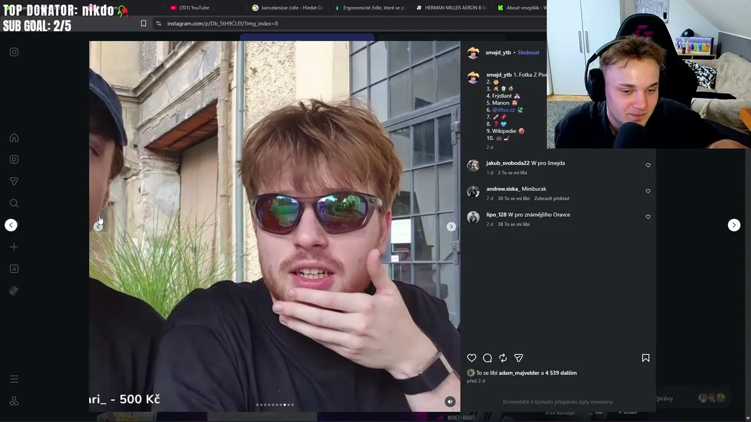The image size is (751, 422).
Task: Like andrew.siska_'s comment
Action: tap(648, 191)
